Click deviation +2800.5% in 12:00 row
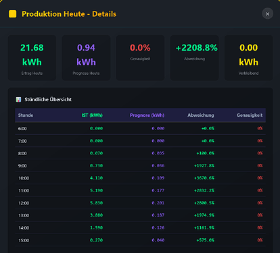This screenshot has width=280, height=253. coord(204,203)
